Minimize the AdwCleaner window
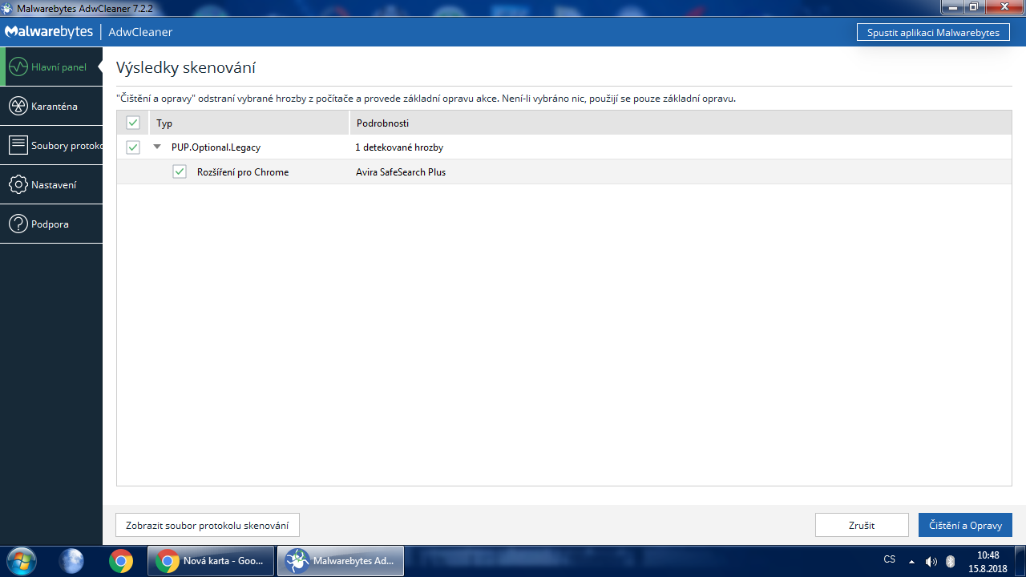The width and height of the screenshot is (1026, 577). [x=954, y=6]
